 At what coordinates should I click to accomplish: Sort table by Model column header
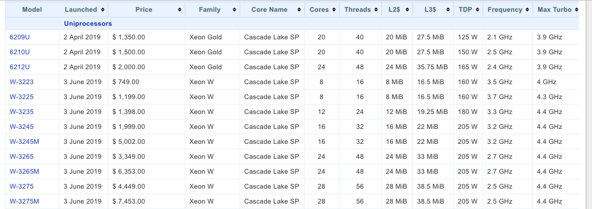click(32, 9)
